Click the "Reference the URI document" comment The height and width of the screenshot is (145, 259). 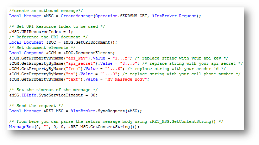(49, 36)
